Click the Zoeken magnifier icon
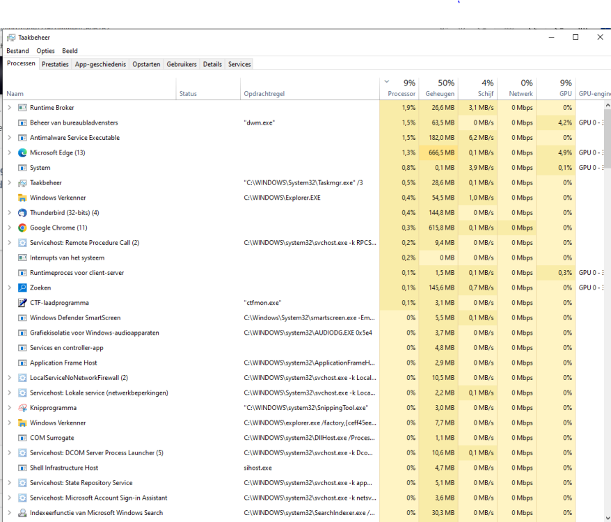The width and height of the screenshot is (611, 522). 22,287
